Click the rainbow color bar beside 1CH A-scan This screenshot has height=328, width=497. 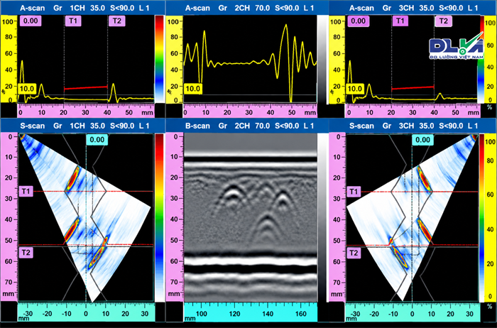click(160, 59)
